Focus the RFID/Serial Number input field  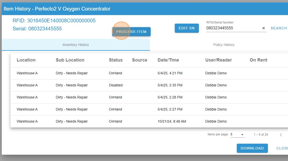(233, 28)
